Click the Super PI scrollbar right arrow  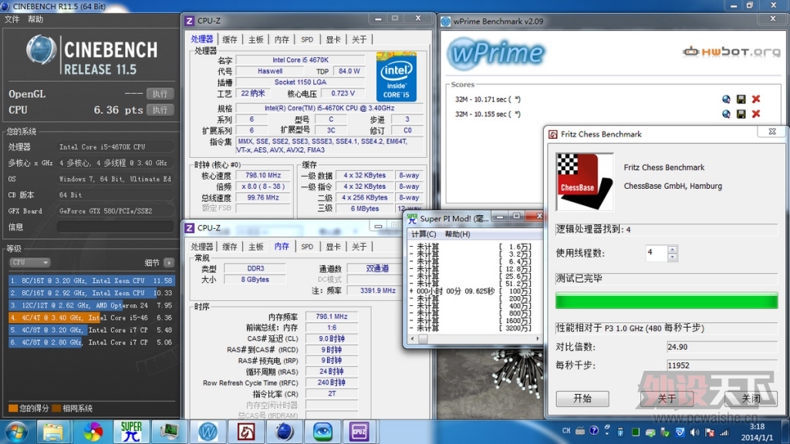pos(537,339)
